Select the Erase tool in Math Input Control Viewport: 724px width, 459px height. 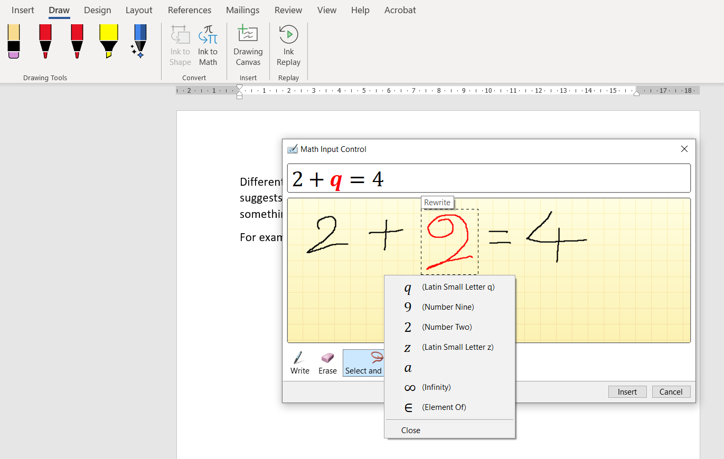pyautogui.click(x=327, y=362)
